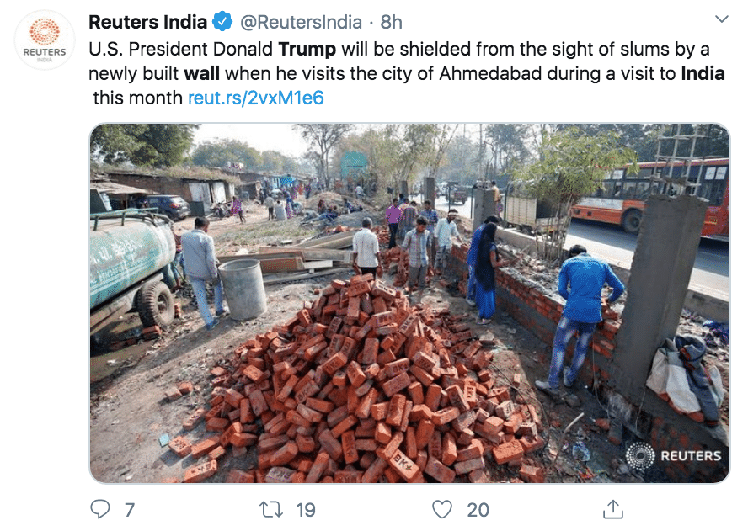Click the blue verified badge
Image resolution: width=748 pixels, height=531 pixels.
click(x=222, y=21)
